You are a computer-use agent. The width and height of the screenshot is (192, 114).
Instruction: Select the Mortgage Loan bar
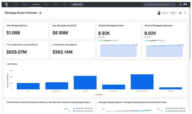[57, 86]
